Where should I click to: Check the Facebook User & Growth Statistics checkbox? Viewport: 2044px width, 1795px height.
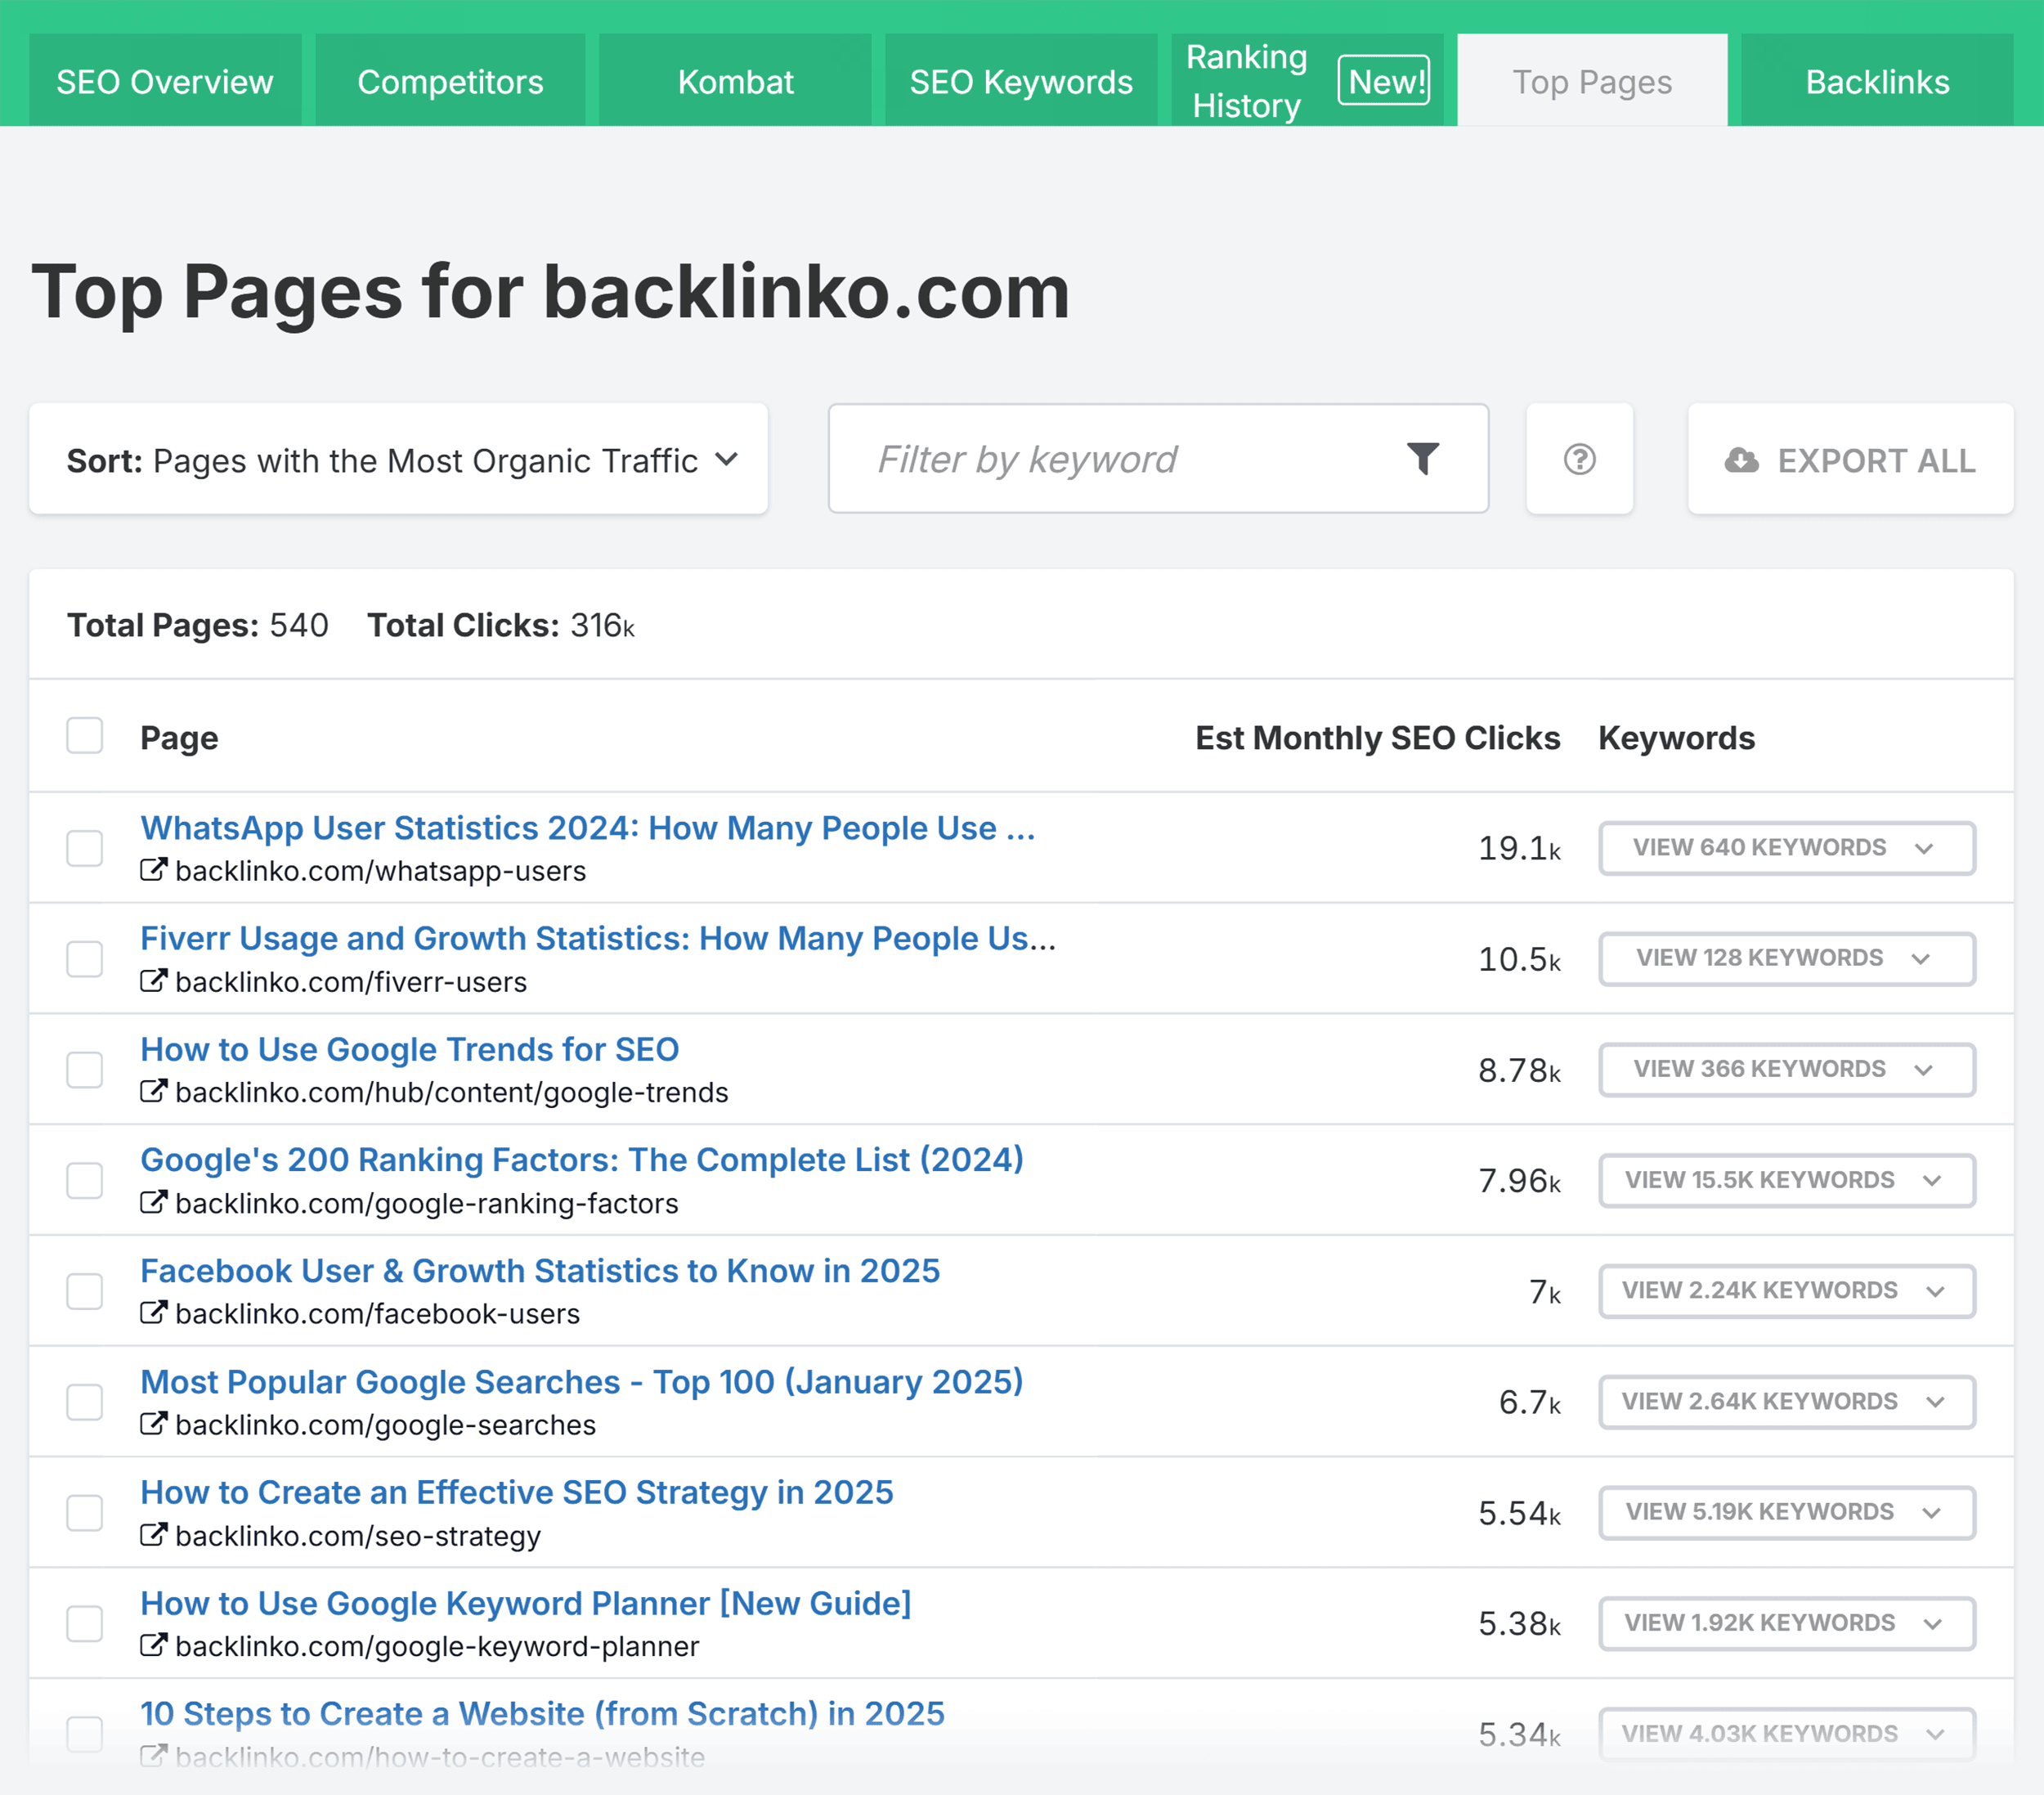(85, 1291)
